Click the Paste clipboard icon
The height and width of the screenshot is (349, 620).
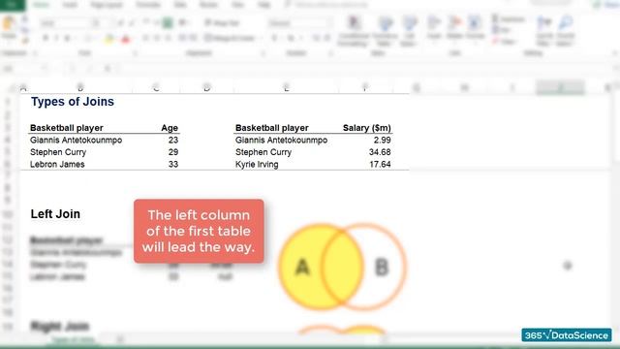[x=8, y=24]
